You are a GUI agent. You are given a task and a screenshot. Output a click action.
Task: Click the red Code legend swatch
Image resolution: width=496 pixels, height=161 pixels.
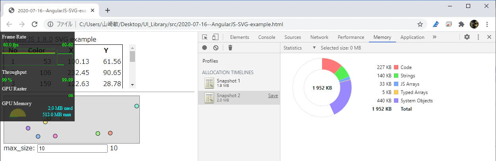[396, 67]
